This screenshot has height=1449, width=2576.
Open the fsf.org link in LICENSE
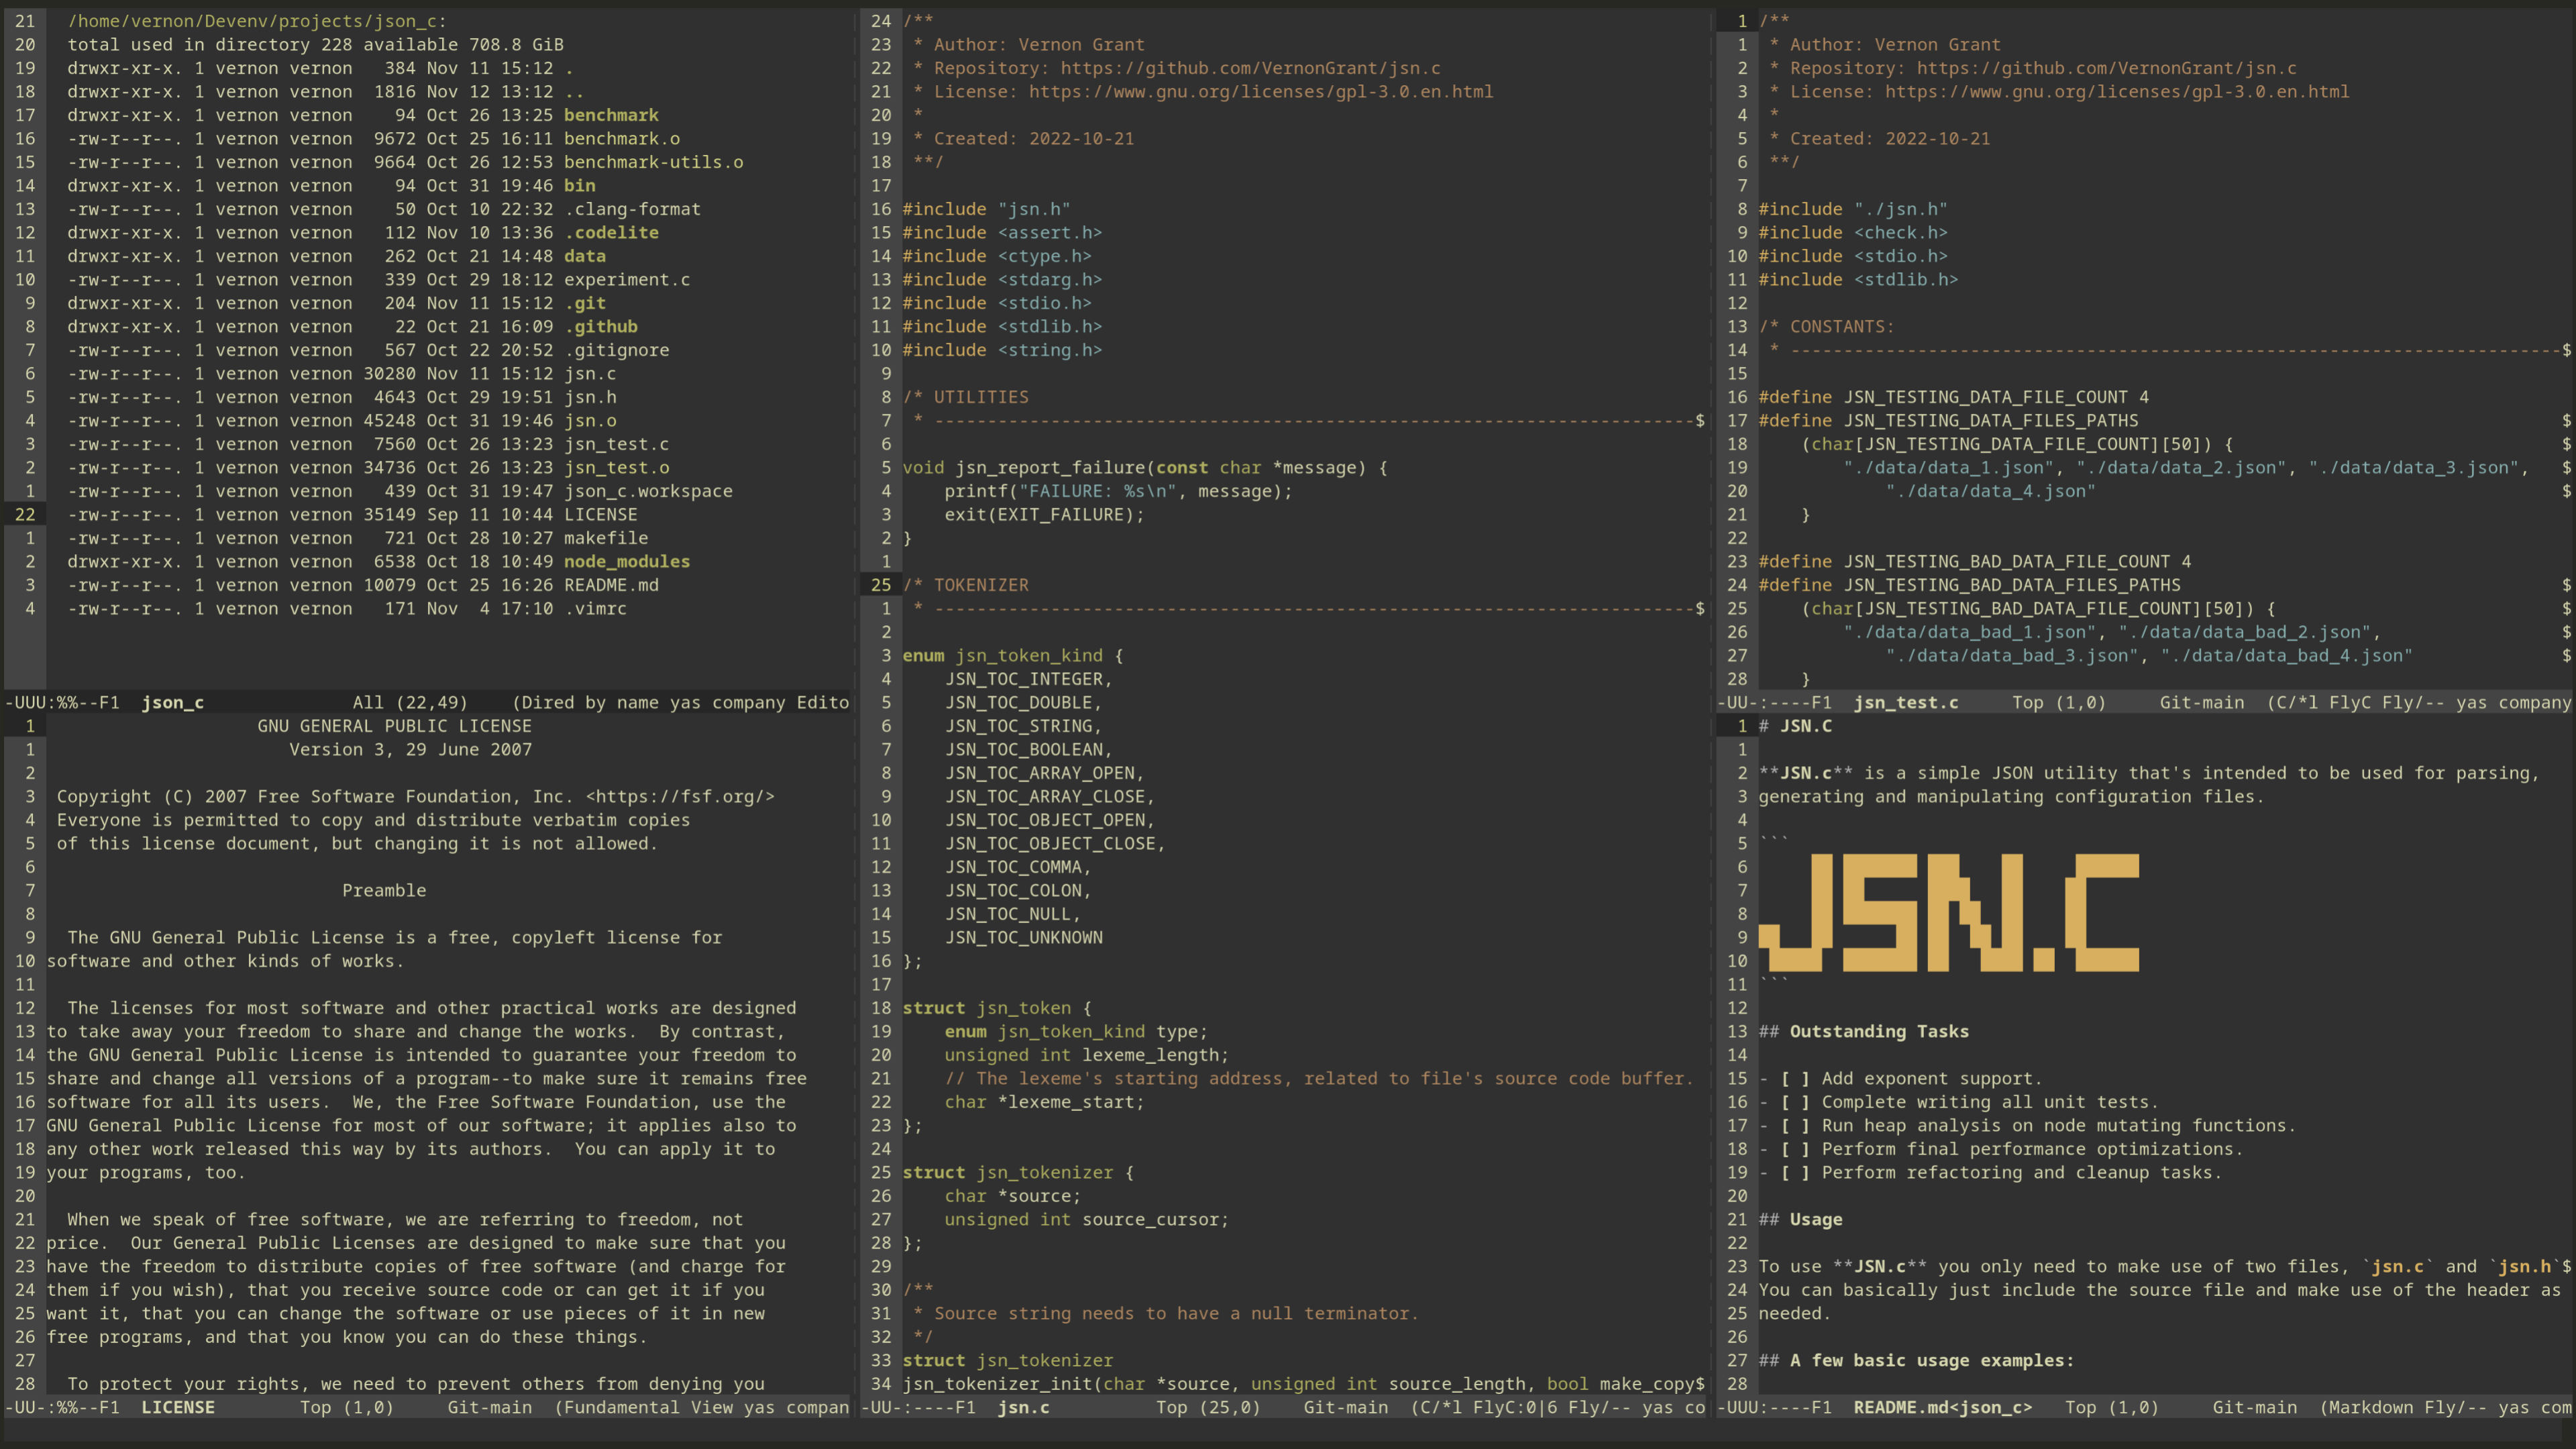(x=680, y=797)
